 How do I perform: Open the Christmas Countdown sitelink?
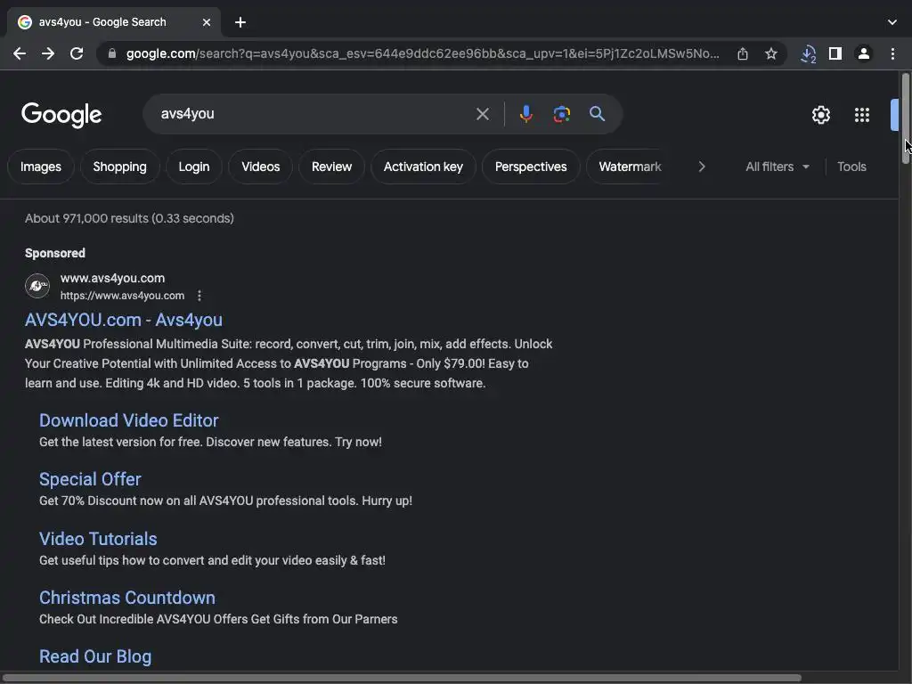click(x=126, y=598)
